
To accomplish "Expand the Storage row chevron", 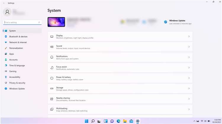I will pos(189,88).
